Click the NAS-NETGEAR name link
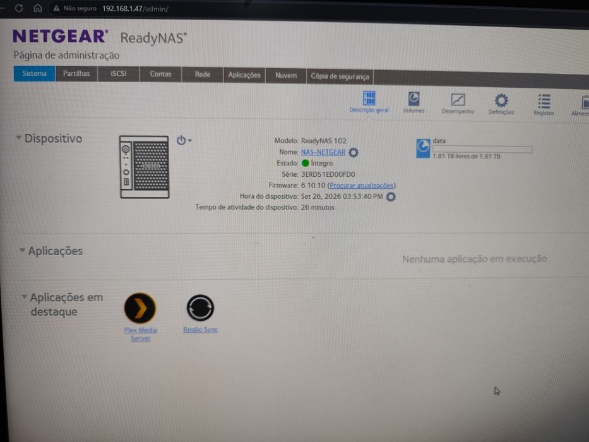This screenshot has height=442, width=589. 323,152
